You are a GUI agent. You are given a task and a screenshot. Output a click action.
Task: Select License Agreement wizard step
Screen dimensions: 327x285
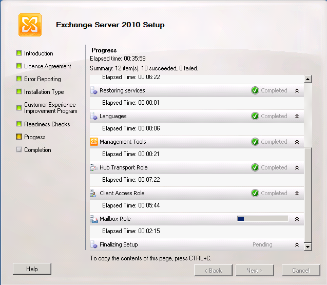(48, 66)
